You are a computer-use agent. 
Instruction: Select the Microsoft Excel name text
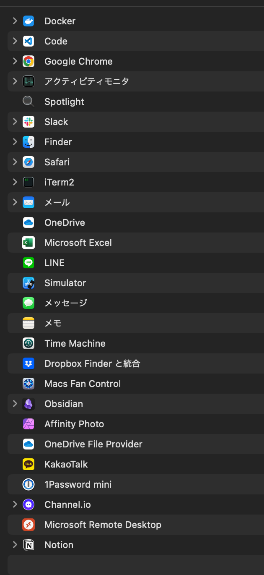point(78,243)
